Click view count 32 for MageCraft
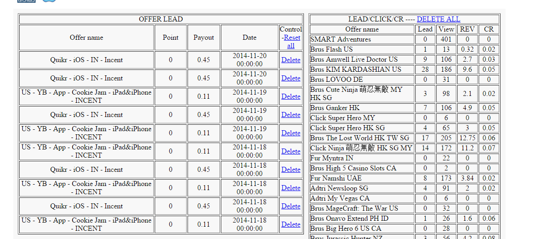 (446, 208)
